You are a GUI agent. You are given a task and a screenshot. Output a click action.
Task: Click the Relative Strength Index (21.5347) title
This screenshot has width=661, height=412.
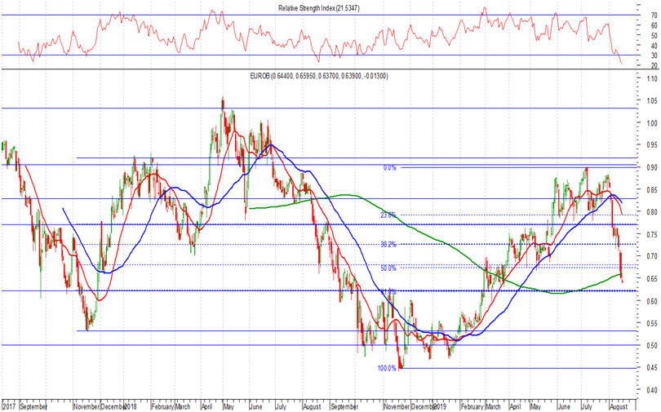click(319, 8)
